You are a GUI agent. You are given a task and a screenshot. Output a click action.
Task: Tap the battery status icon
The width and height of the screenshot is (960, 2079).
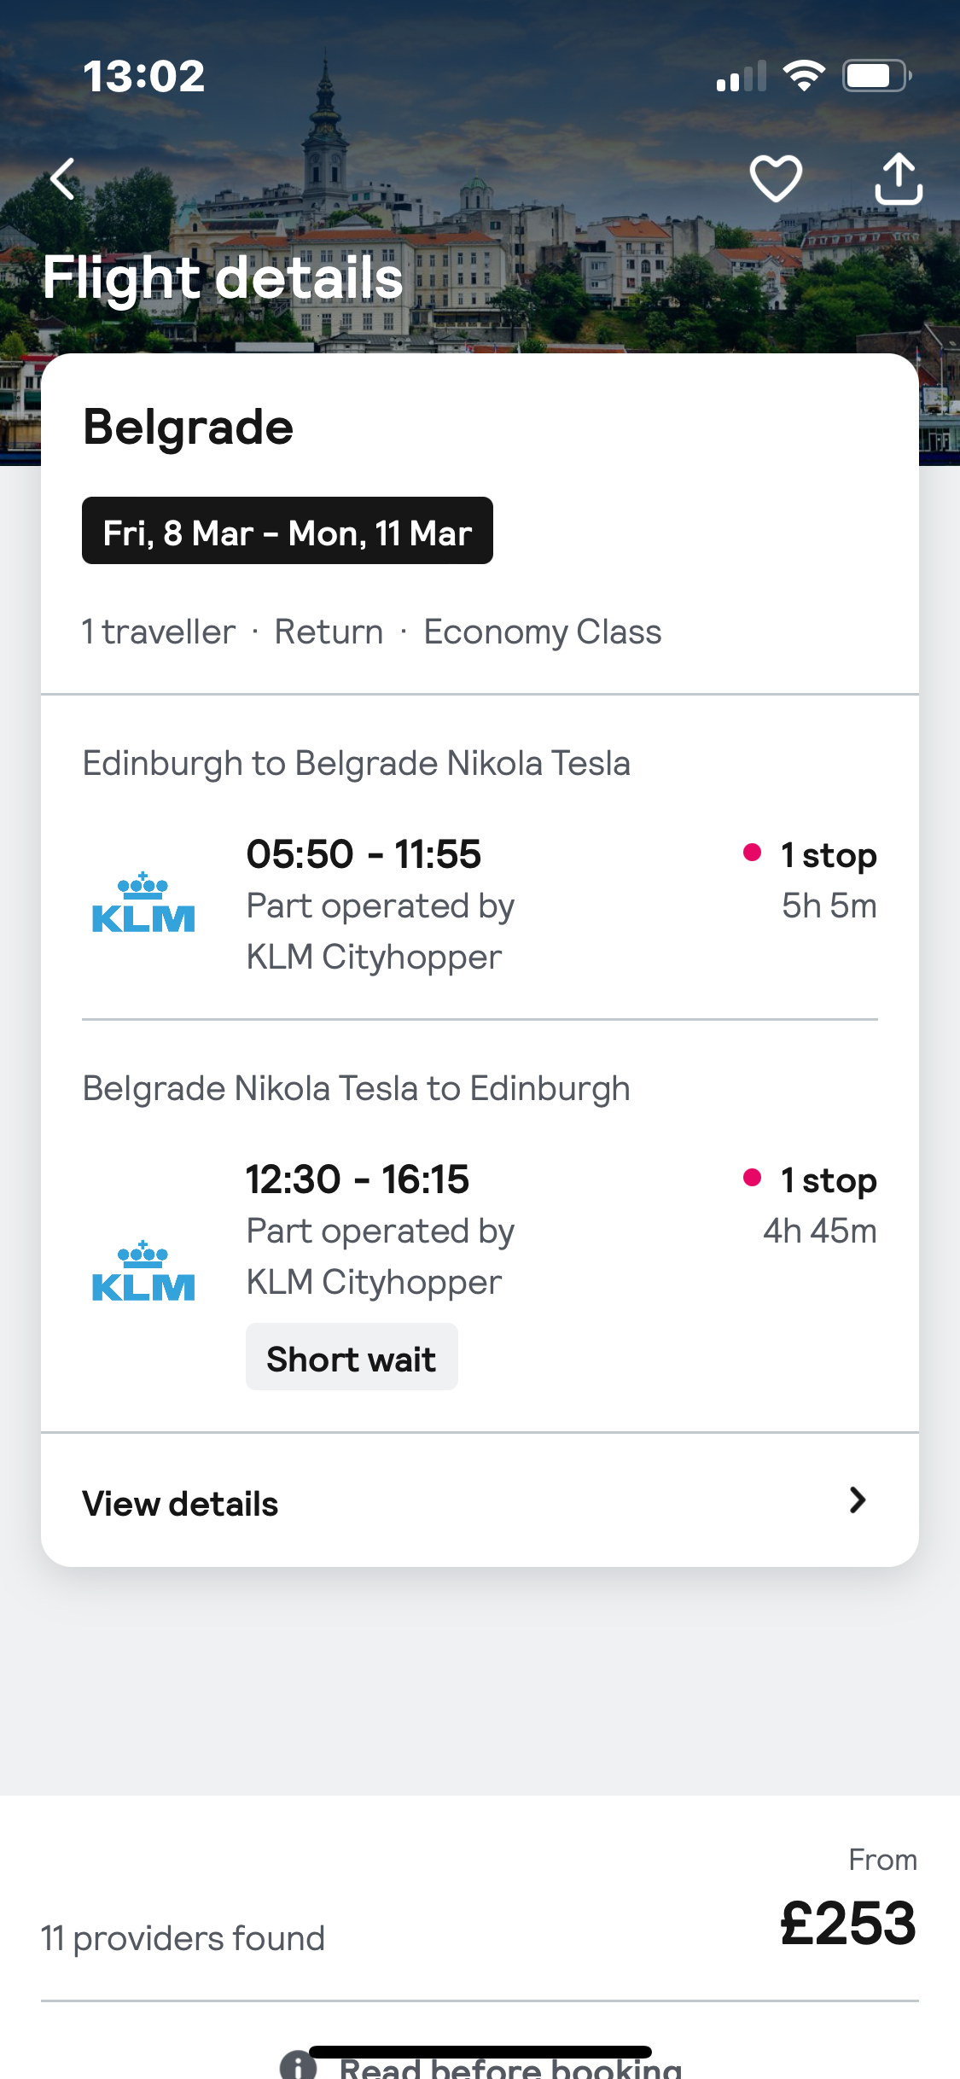[876, 77]
